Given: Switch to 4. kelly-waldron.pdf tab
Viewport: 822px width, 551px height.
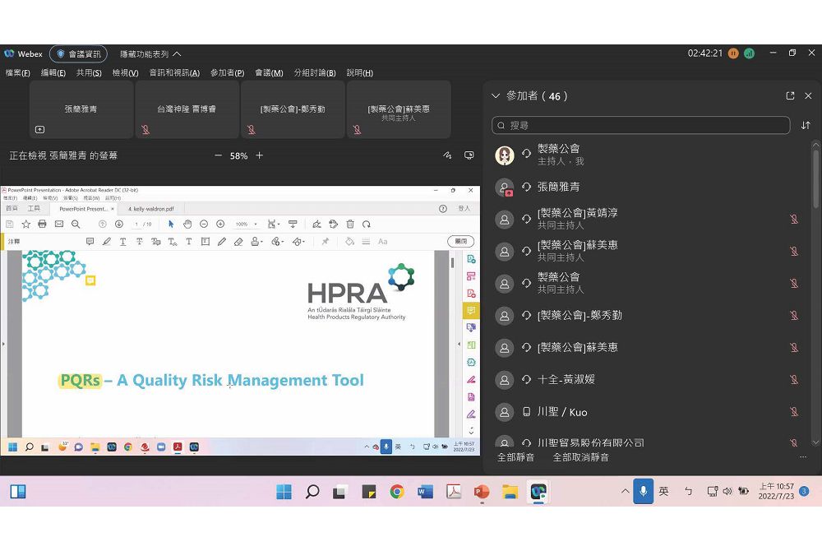Looking at the screenshot, I should point(151,209).
